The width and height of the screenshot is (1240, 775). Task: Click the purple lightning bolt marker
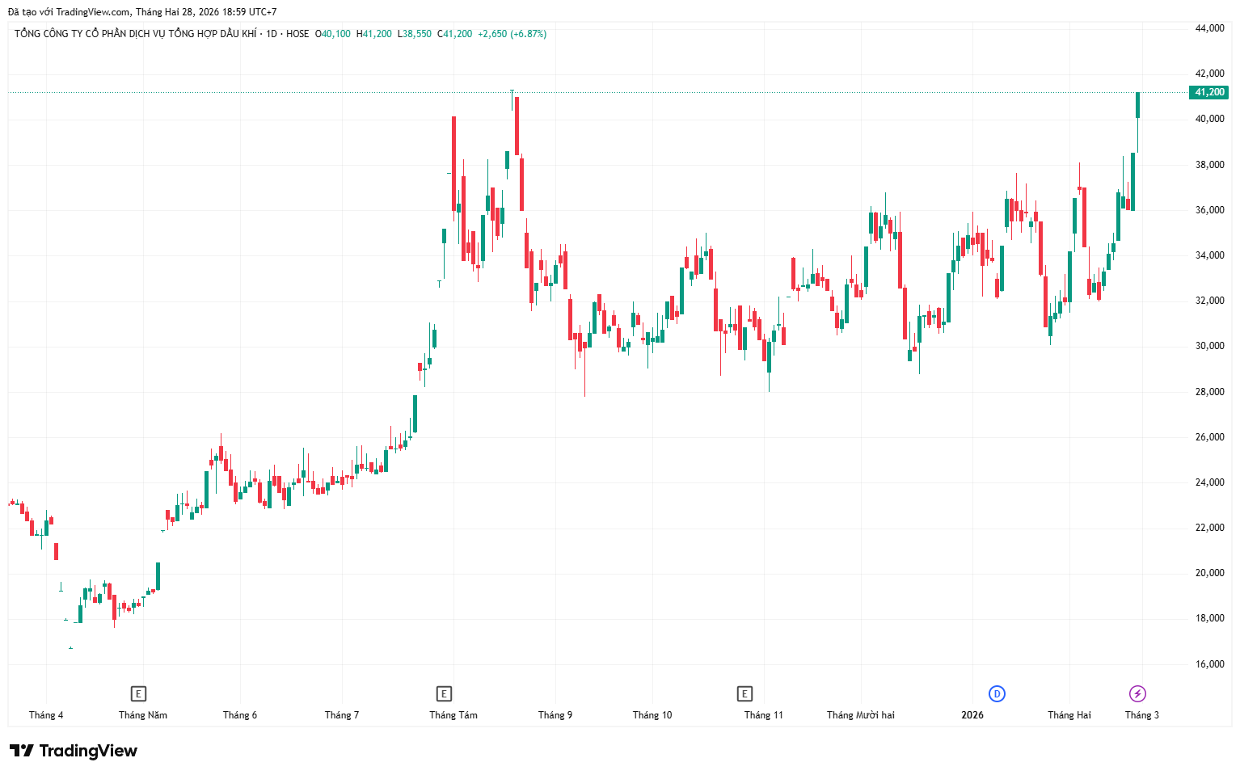(1137, 693)
